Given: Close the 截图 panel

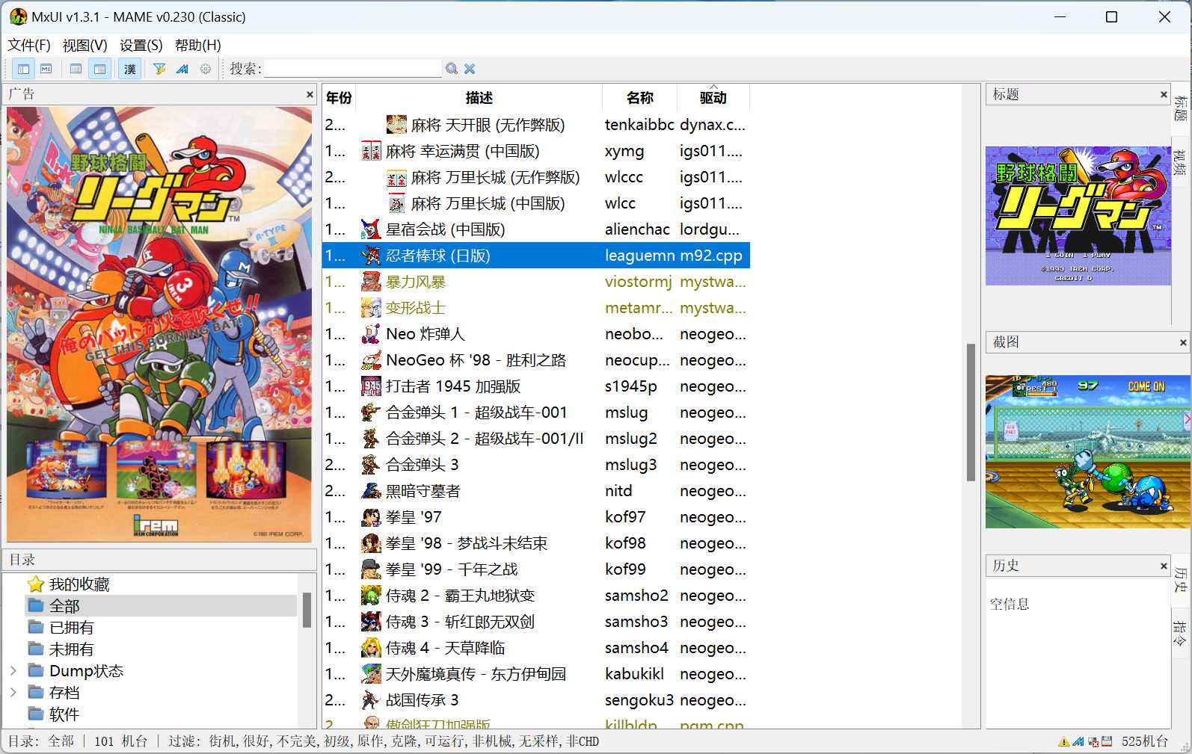Looking at the screenshot, I should (x=1183, y=342).
